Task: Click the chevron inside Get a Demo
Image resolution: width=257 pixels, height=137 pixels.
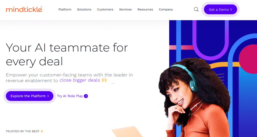Action: point(231,10)
